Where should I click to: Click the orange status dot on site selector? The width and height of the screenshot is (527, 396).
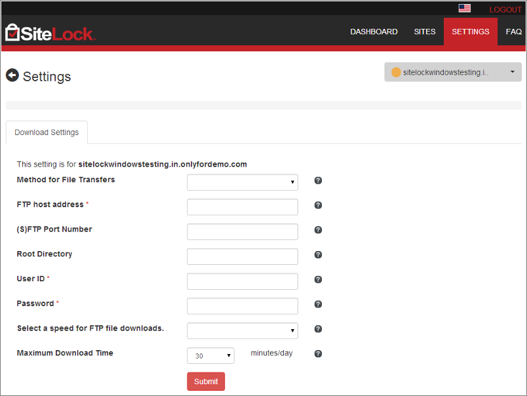click(x=394, y=72)
